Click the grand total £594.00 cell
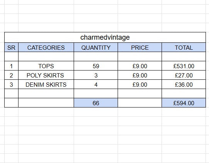The image size is (209, 163). tap(184, 103)
